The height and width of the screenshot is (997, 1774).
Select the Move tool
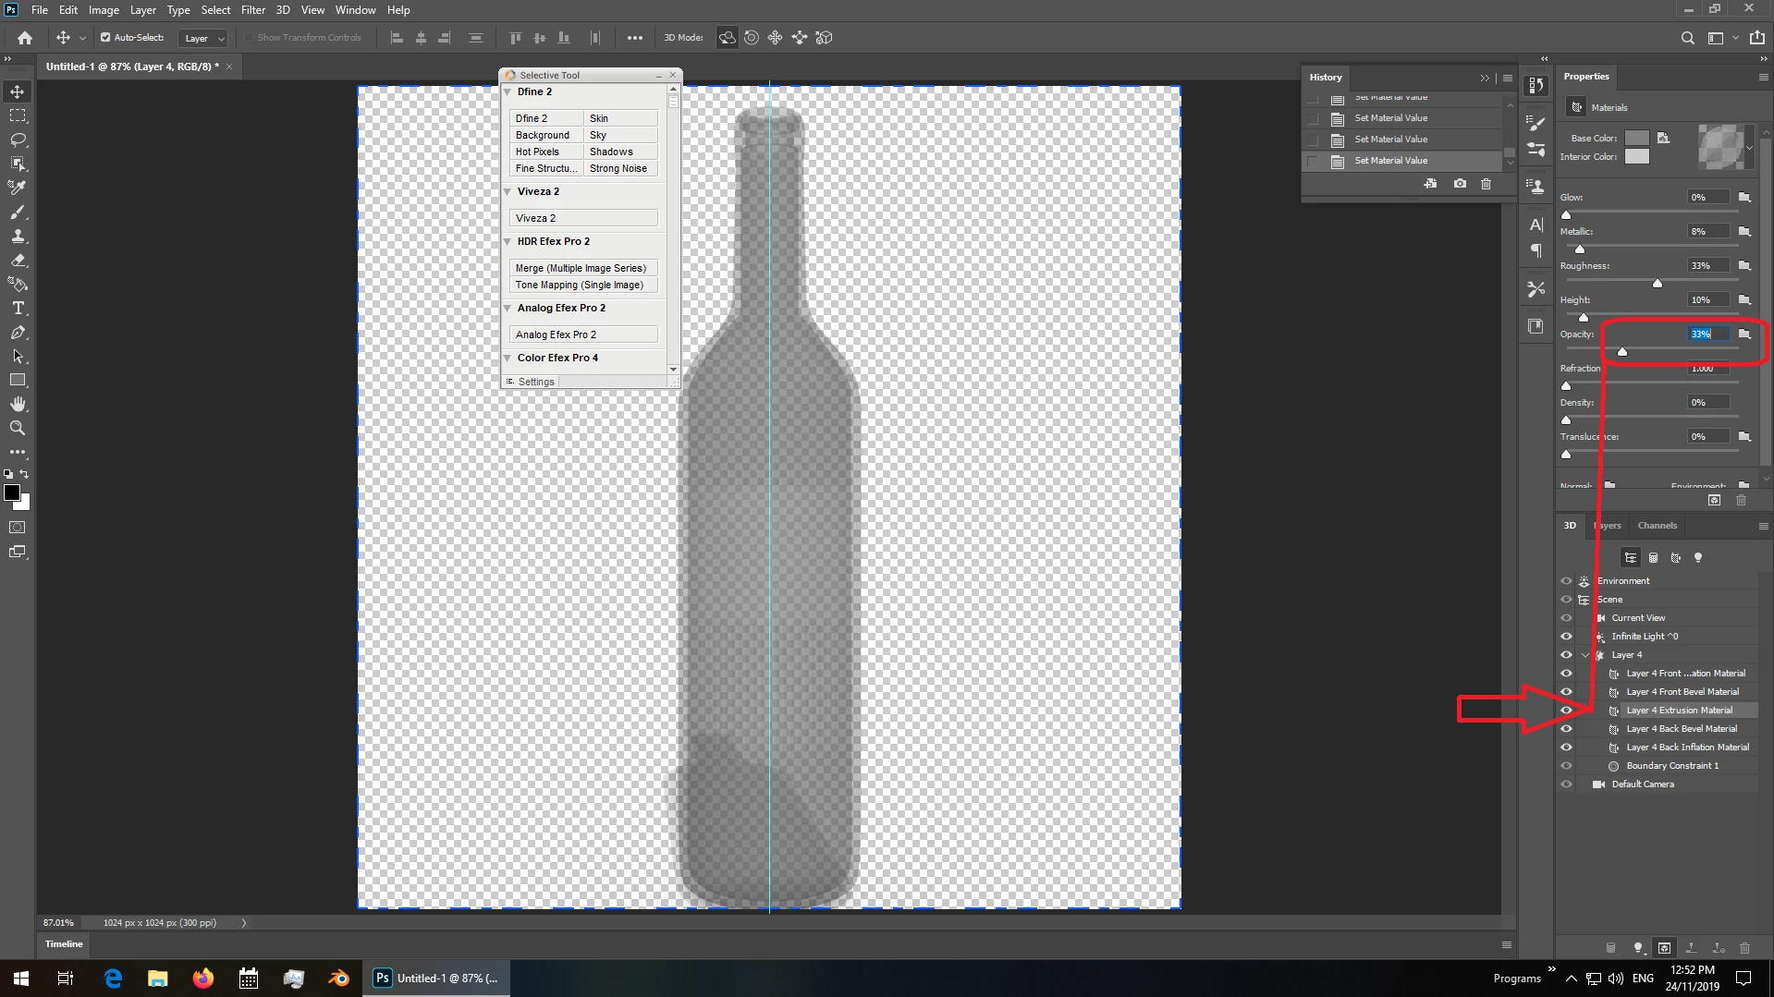point(18,91)
